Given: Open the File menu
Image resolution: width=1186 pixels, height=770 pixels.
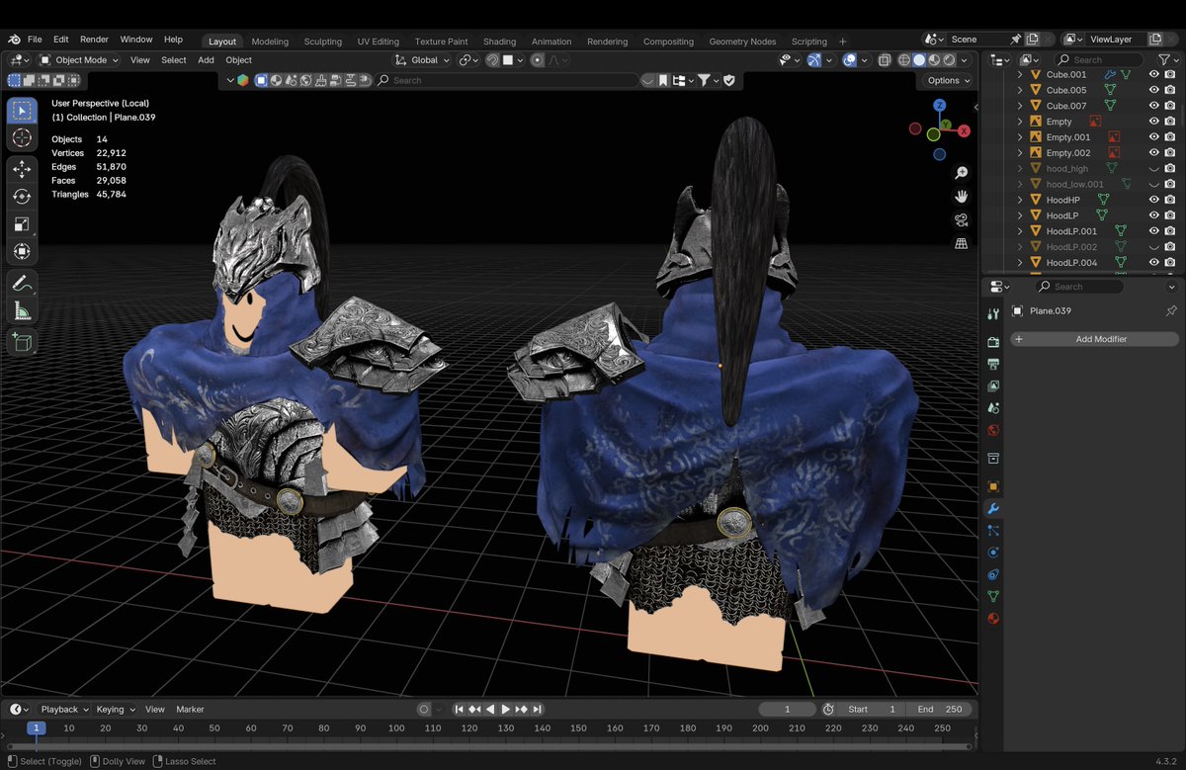Looking at the screenshot, I should (x=35, y=40).
